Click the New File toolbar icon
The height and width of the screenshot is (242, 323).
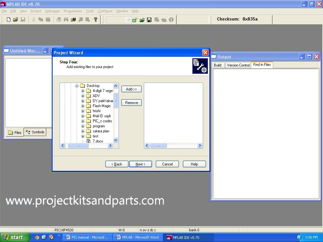pyautogui.click(x=9, y=20)
